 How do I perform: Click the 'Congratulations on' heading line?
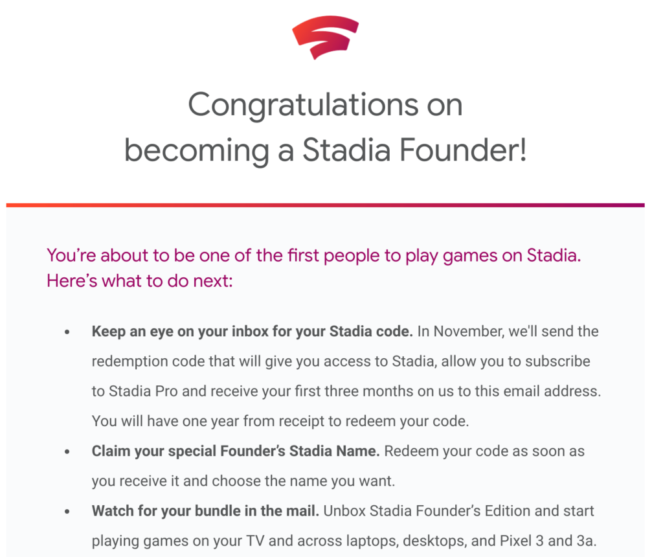[x=325, y=105]
